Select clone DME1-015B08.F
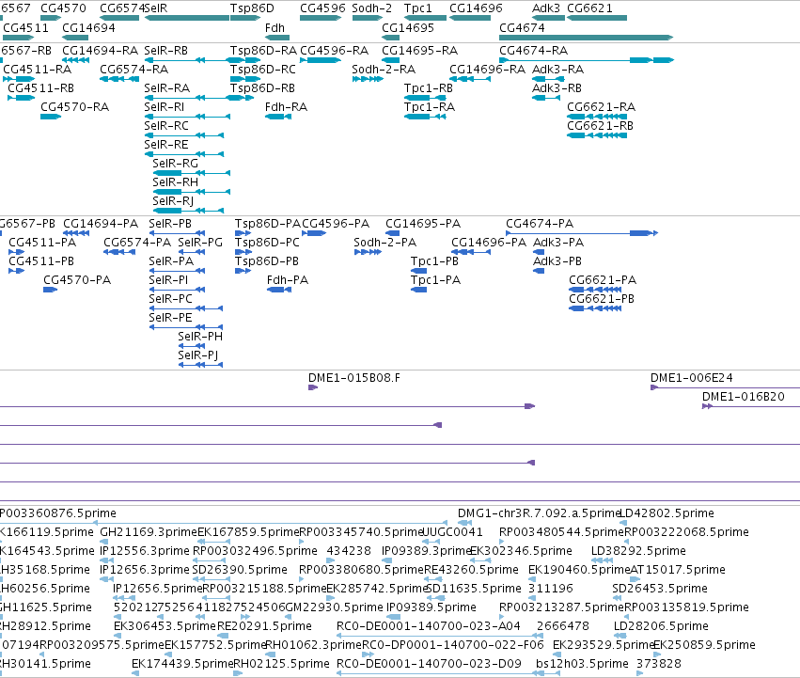Viewport: 800px width, 678px height. (x=354, y=378)
